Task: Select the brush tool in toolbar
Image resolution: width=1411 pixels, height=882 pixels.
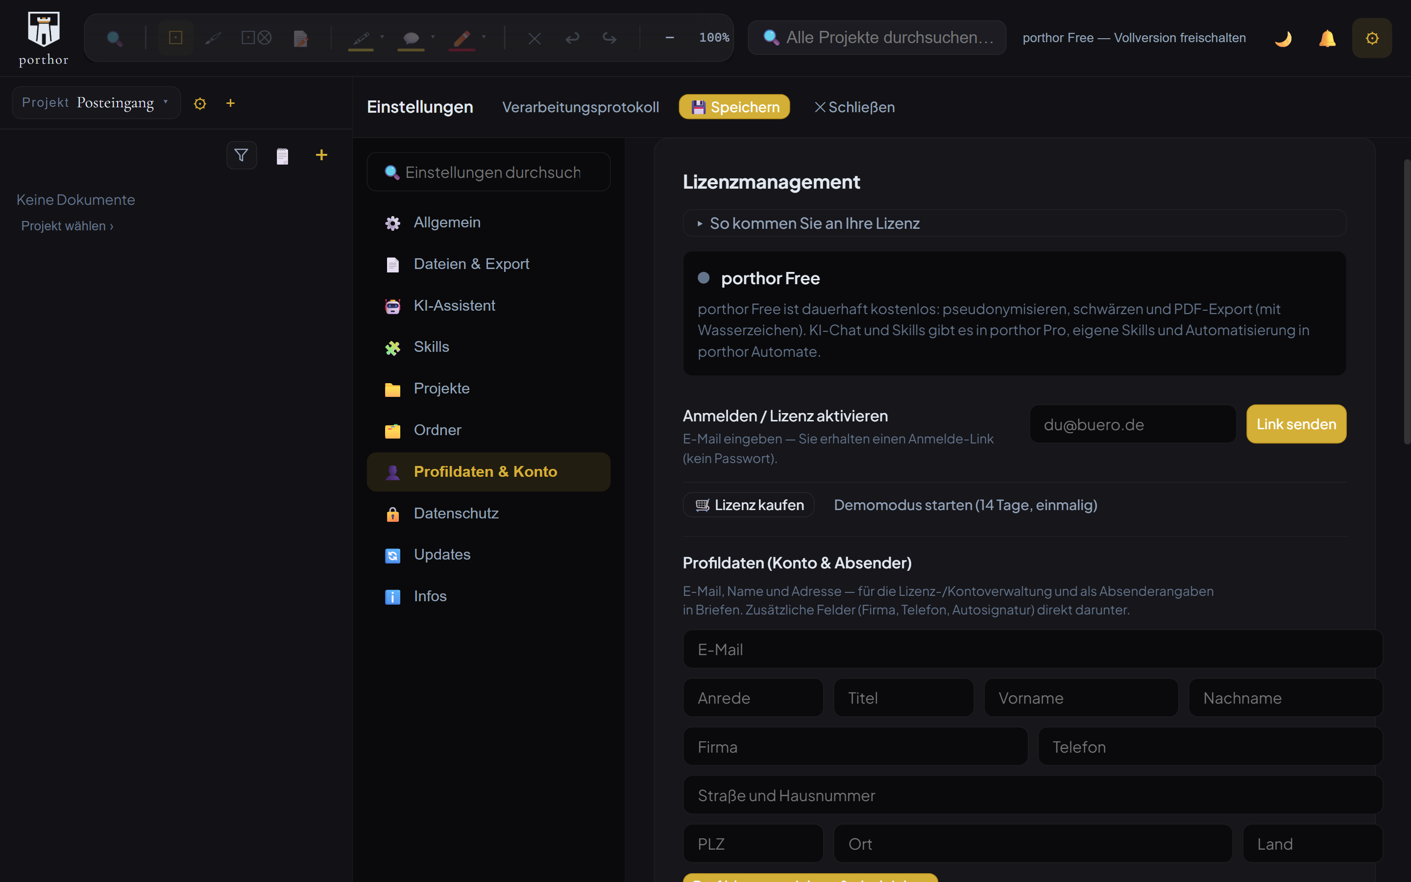Action: (x=213, y=39)
